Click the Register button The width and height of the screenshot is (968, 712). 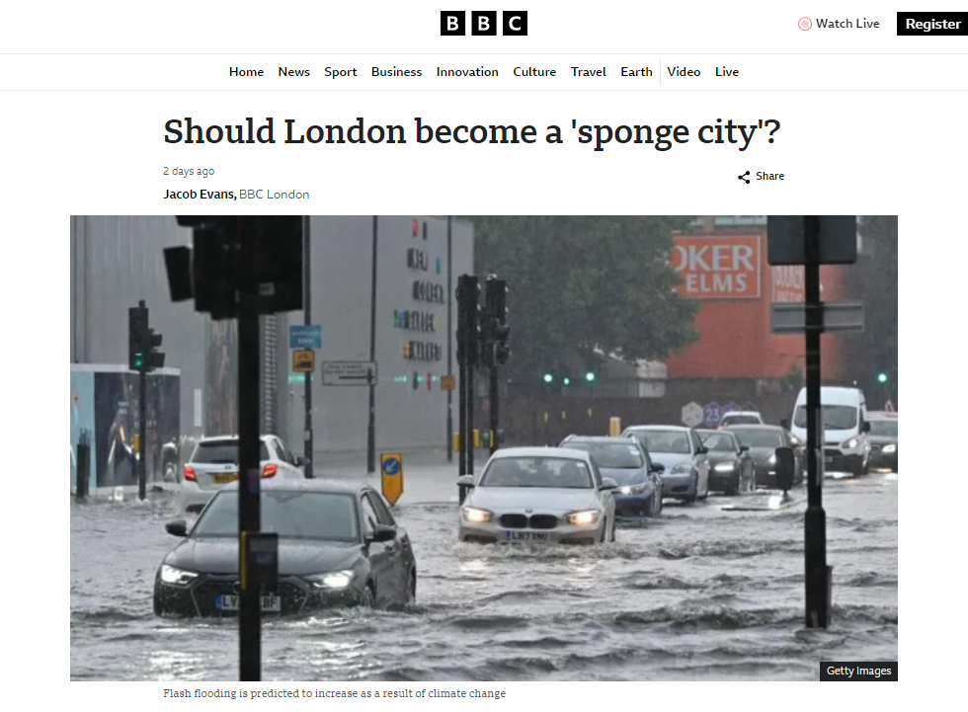point(932,24)
